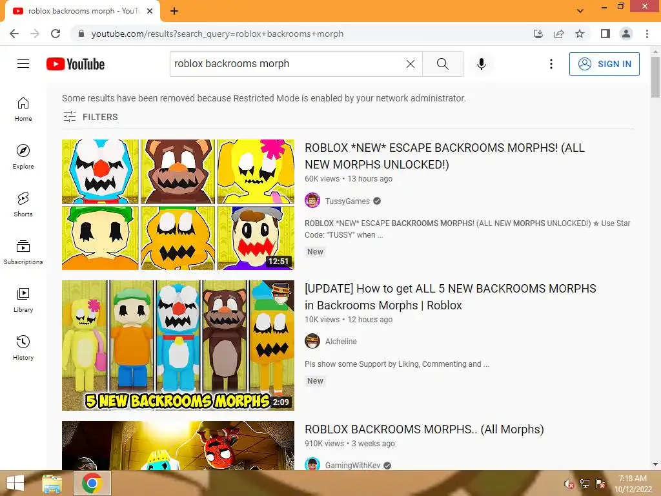Open title ROBLOX *NEW* ESCAPE BACKROOMS MORPHS!
This screenshot has height=496, width=661.
click(x=445, y=156)
